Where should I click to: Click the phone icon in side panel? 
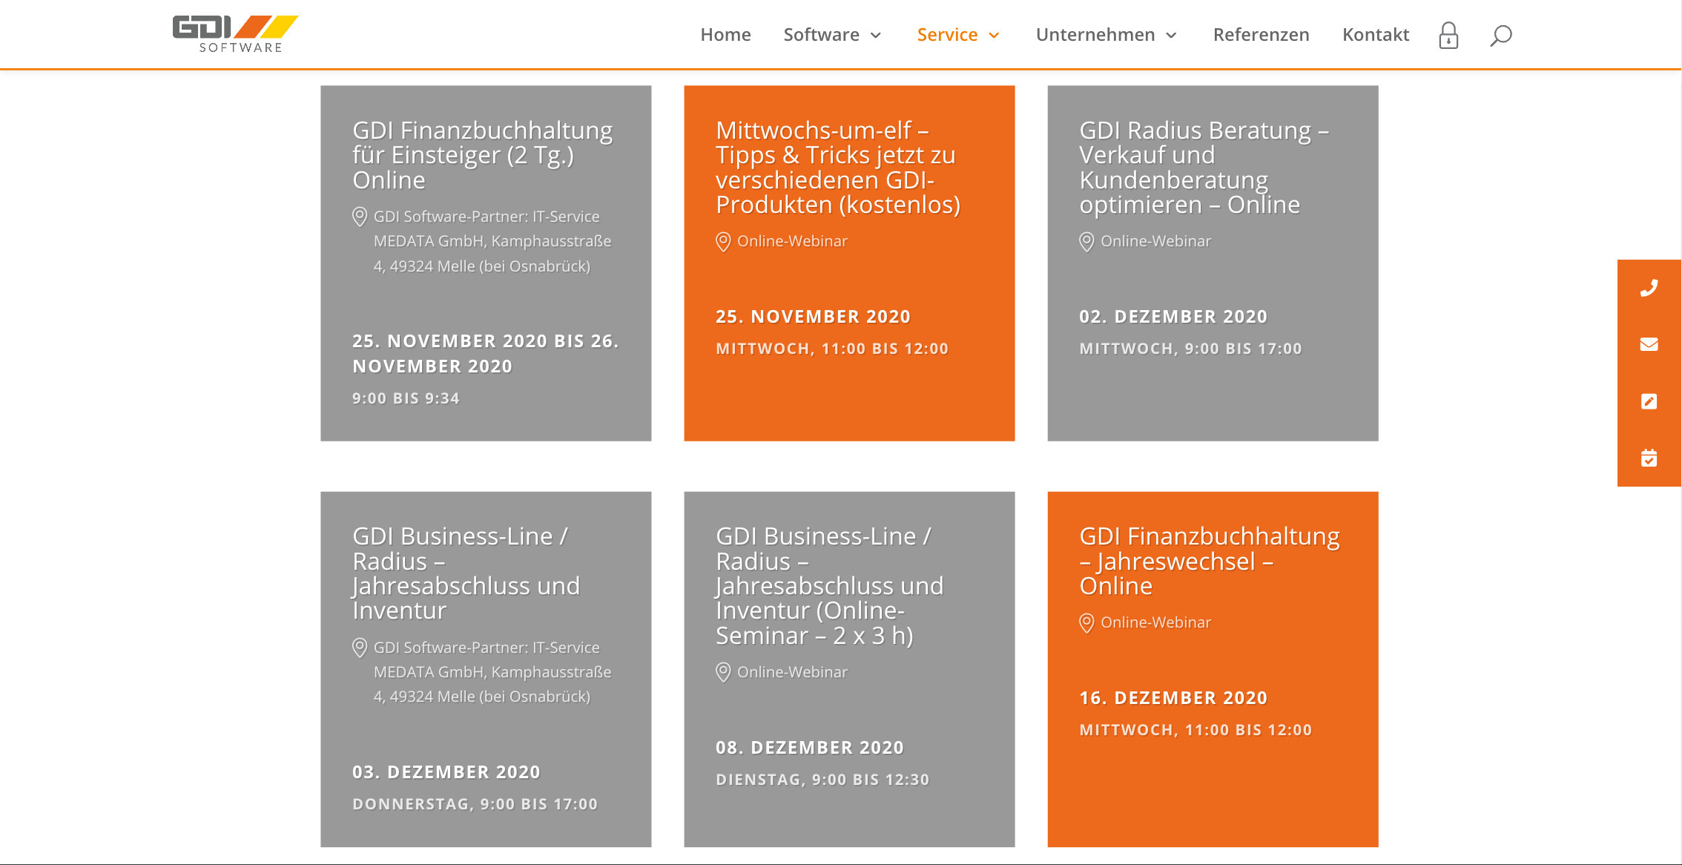(1649, 288)
